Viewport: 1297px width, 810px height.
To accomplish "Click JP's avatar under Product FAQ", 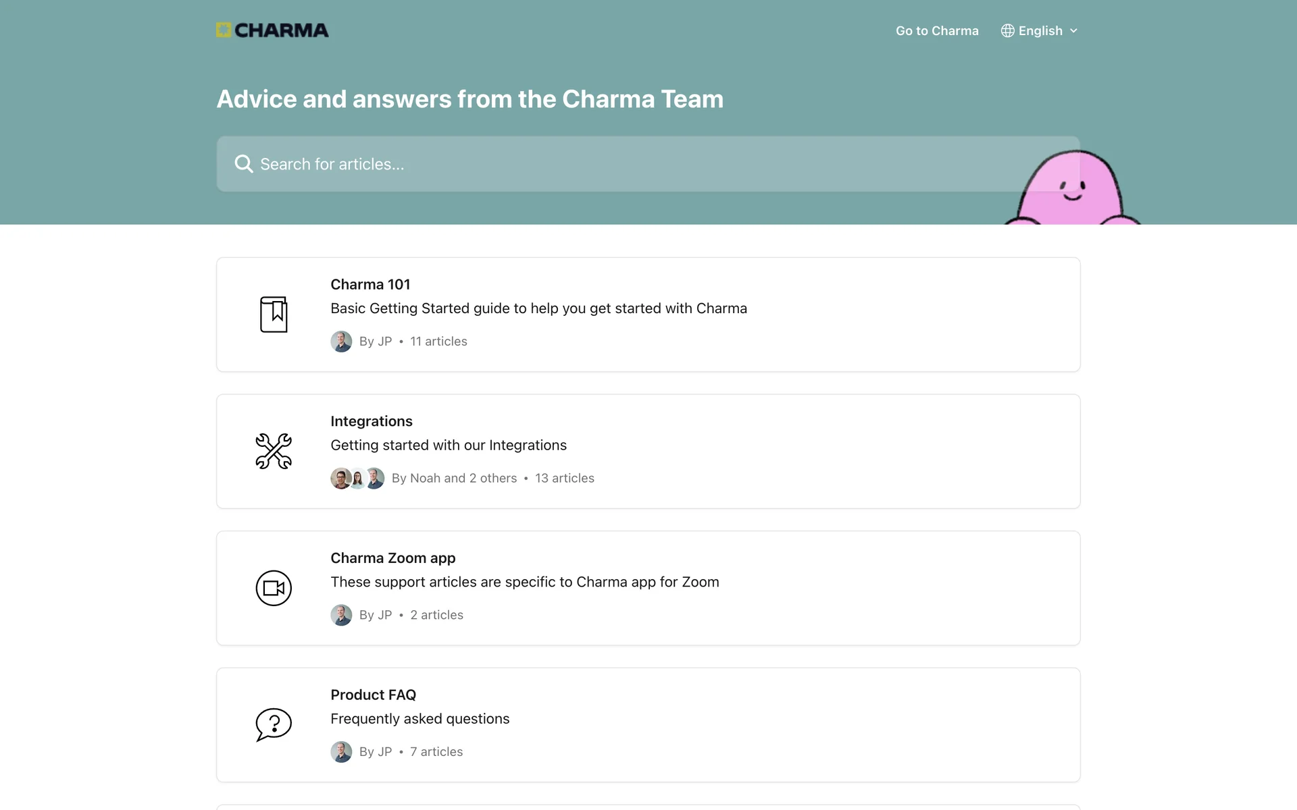I will click(341, 751).
